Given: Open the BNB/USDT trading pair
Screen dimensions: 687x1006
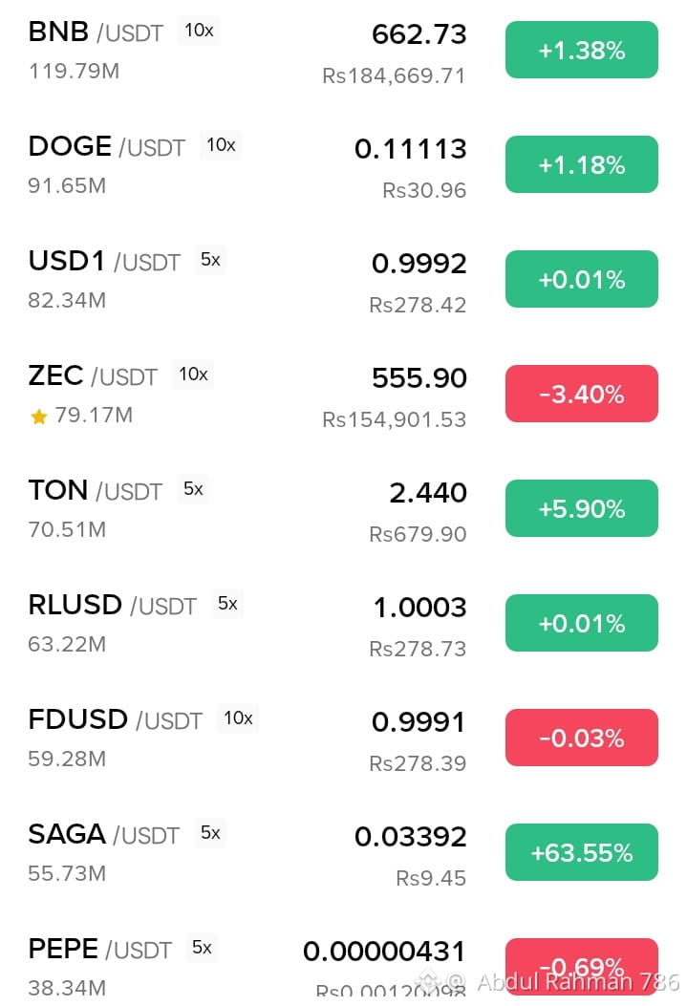Looking at the screenshot, I should click(343, 52).
